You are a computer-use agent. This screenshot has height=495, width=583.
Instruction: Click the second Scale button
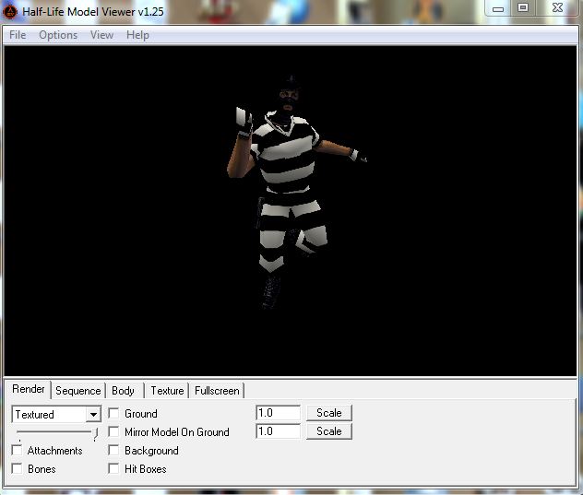329,431
